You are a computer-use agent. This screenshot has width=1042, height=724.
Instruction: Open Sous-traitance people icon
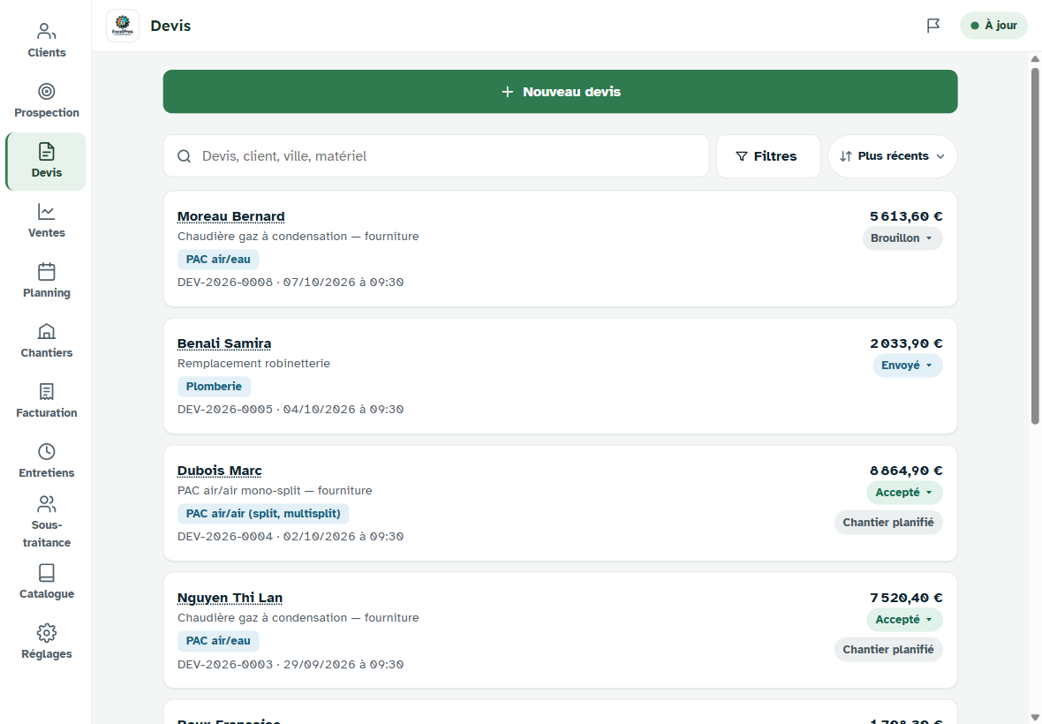point(47,504)
